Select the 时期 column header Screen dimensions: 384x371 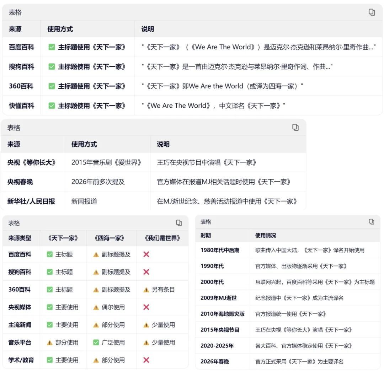(x=206, y=235)
